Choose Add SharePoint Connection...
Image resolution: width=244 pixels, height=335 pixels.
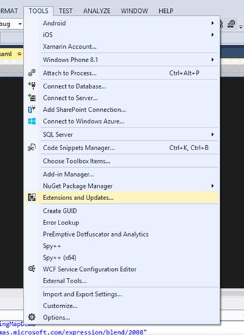pyautogui.click(x=122, y=109)
